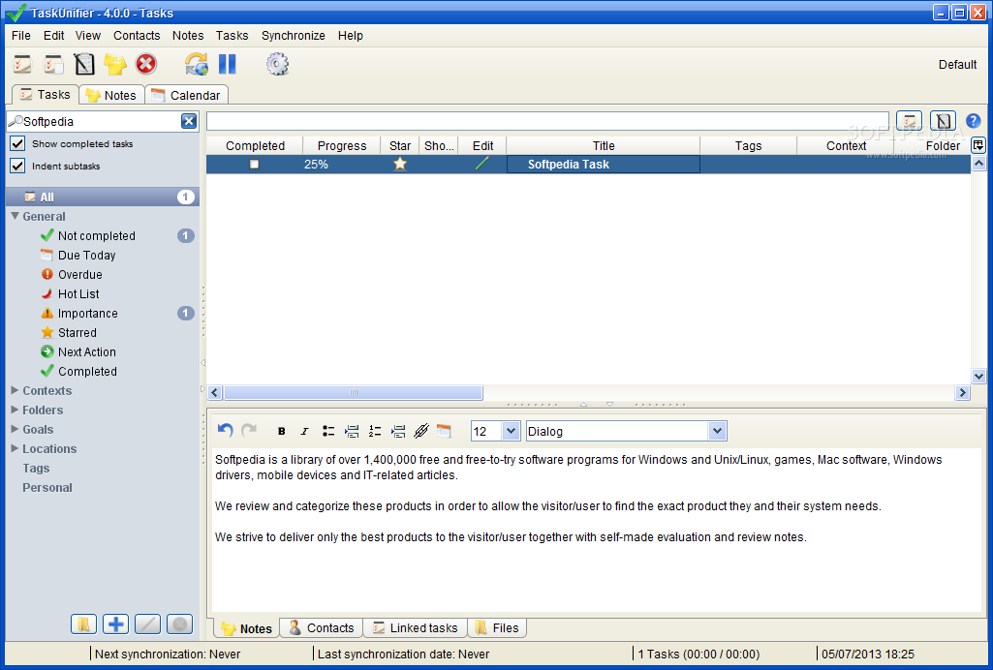Viewport: 993px width, 670px height.
Task: Expand the Locations tree group
Action: [15, 448]
